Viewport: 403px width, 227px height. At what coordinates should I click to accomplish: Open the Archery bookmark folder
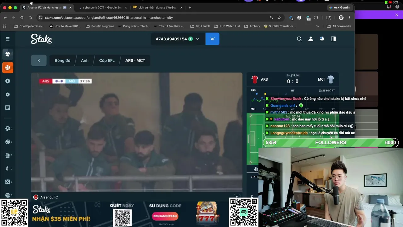[x=252, y=26]
